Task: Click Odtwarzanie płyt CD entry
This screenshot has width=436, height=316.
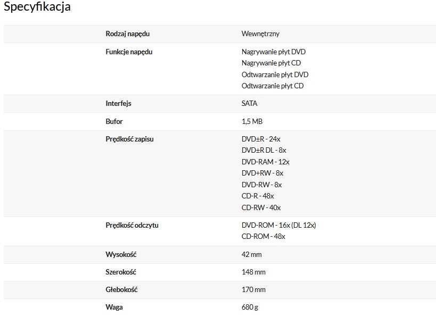Action: click(273, 86)
